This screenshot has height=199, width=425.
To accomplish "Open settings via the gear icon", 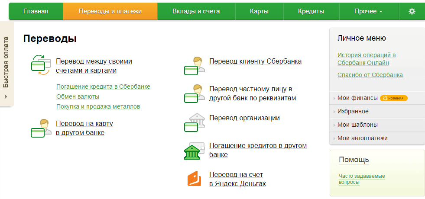I will [412, 11].
